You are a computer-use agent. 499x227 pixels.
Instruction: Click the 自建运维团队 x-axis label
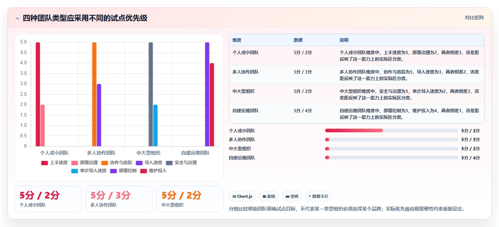[x=195, y=153]
